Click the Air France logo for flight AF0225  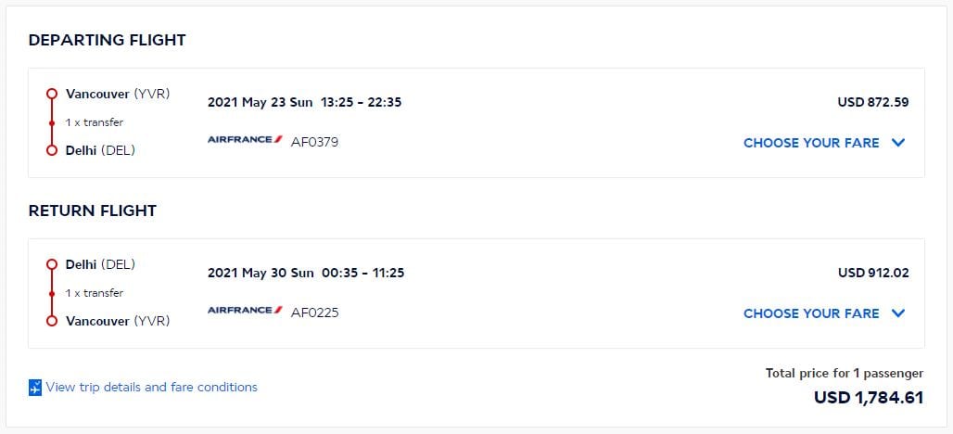[x=245, y=310]
